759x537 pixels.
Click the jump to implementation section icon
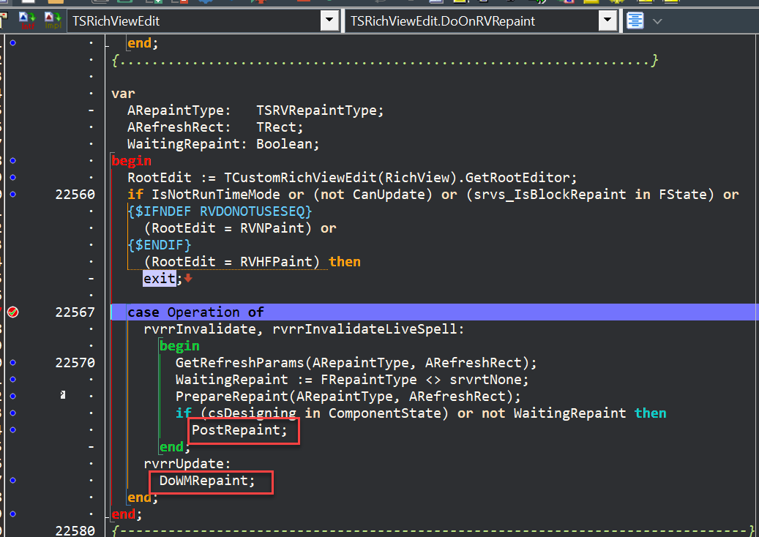coord(53,20)
